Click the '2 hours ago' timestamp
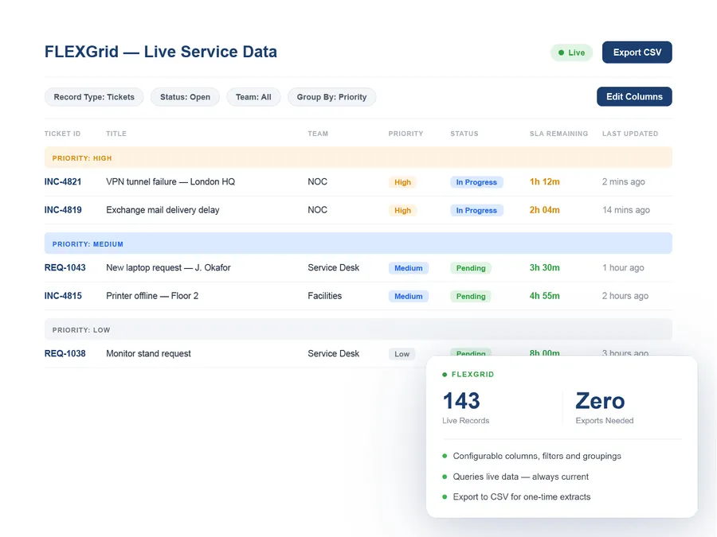The width and height of the screenshot is (717, 537). [x=625, y=296]
